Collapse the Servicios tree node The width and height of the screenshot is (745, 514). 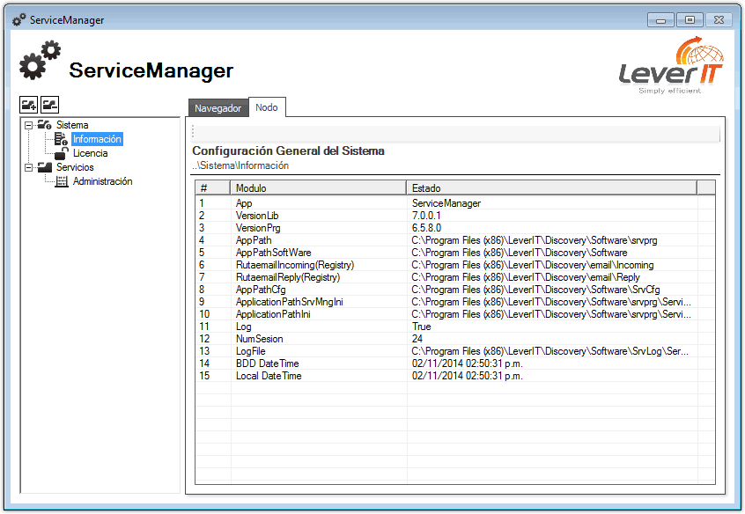[29, 168]
